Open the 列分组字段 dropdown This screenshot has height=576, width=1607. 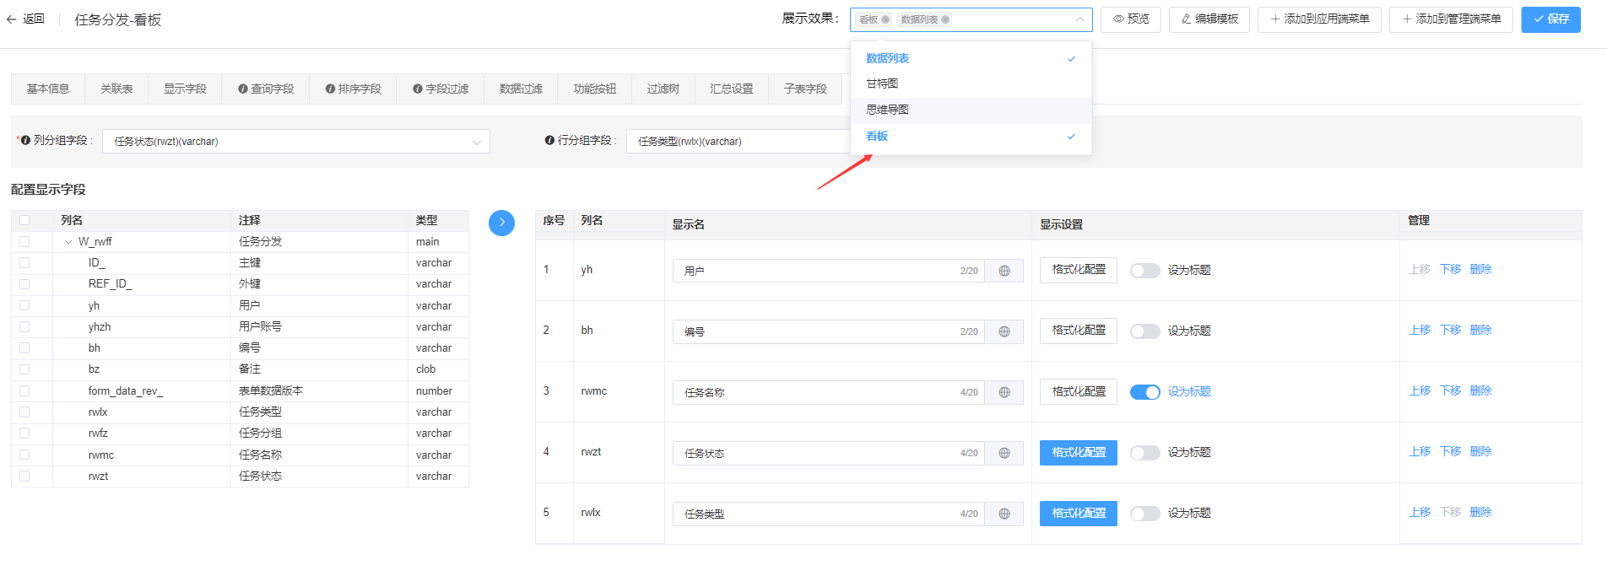click(x=295, y=142)
